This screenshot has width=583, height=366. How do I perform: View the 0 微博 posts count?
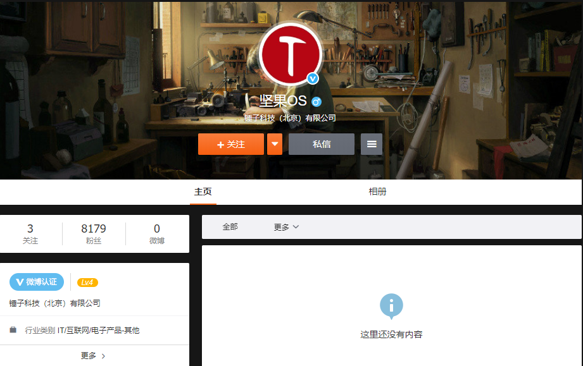click(x=157, y=234)
